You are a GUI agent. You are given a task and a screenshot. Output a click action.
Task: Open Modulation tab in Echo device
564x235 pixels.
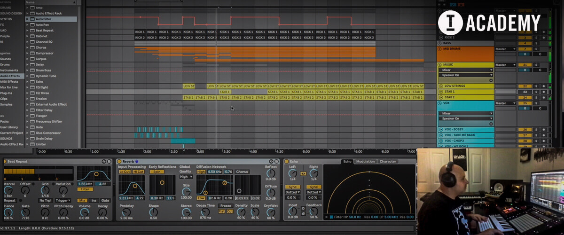[x=365, y=162]
